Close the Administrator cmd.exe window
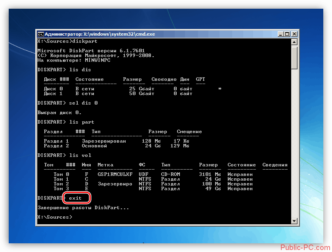The image size is (332, 252). point(294,34)
